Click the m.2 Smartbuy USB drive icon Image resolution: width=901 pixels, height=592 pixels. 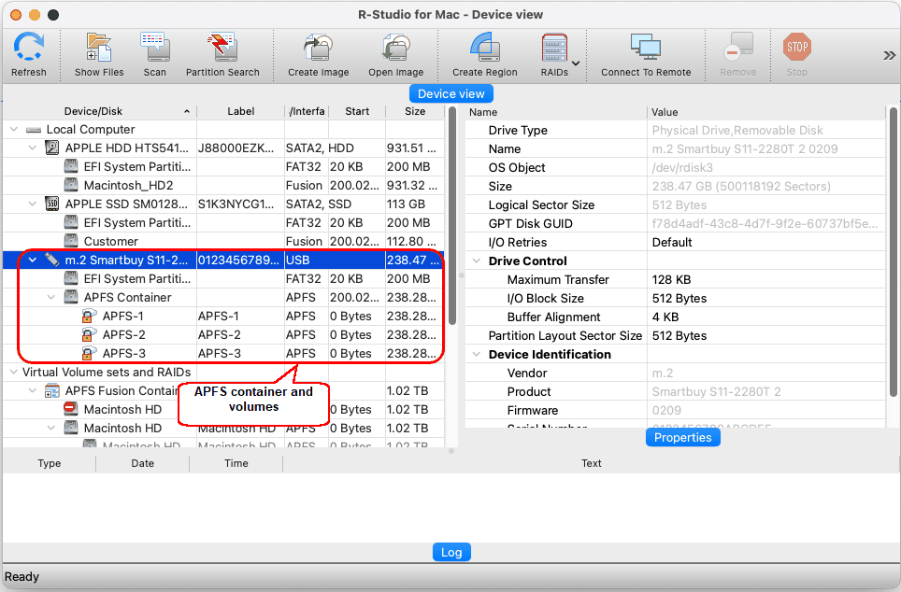click(51, 261)
